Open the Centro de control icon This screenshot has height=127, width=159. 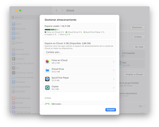[x=14, y=63]
